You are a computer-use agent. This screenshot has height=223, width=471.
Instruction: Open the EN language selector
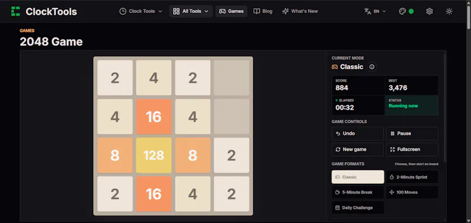coord(375,11)
